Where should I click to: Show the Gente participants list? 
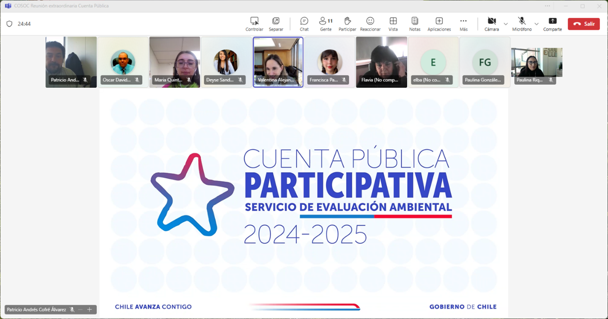[x=325, y=24]
